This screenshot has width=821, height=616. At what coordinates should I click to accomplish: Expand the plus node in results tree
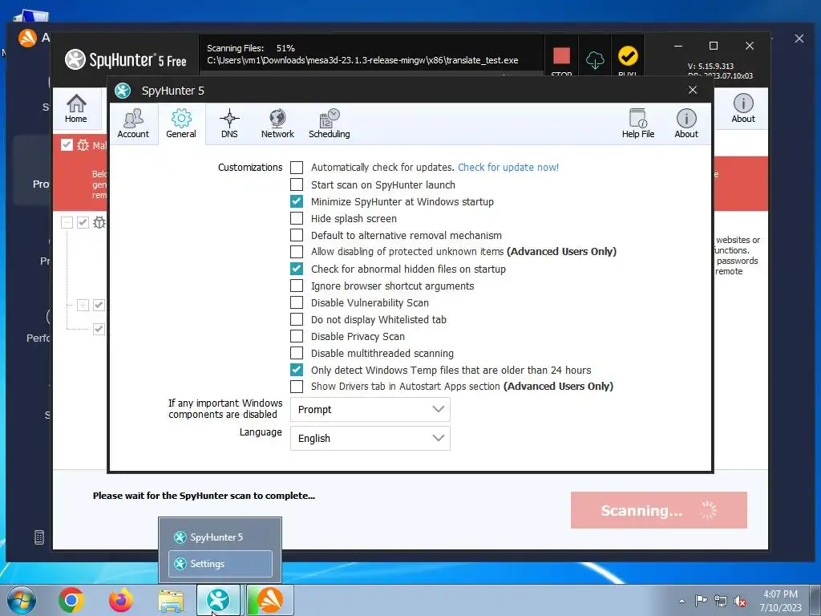[83, 305]
